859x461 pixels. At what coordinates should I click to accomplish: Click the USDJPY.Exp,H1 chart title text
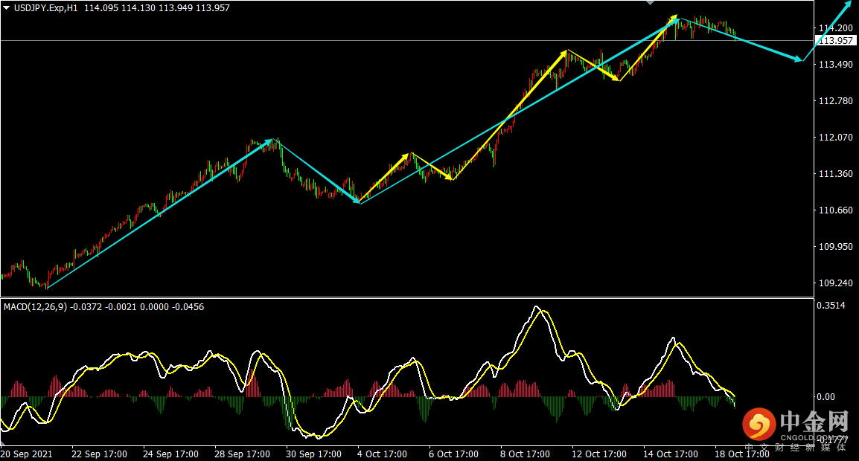tap(46, 7)
